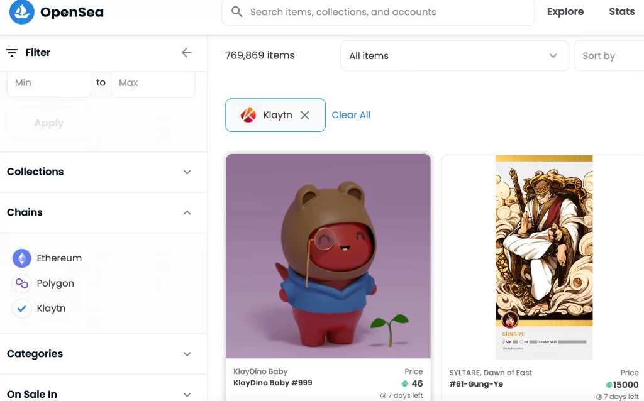Click the Klaytn logo in filter chip
The height and width of the screenshot is (401, 644).
tap(248, 115)
